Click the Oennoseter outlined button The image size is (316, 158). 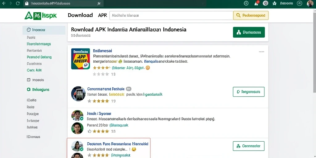249,146
